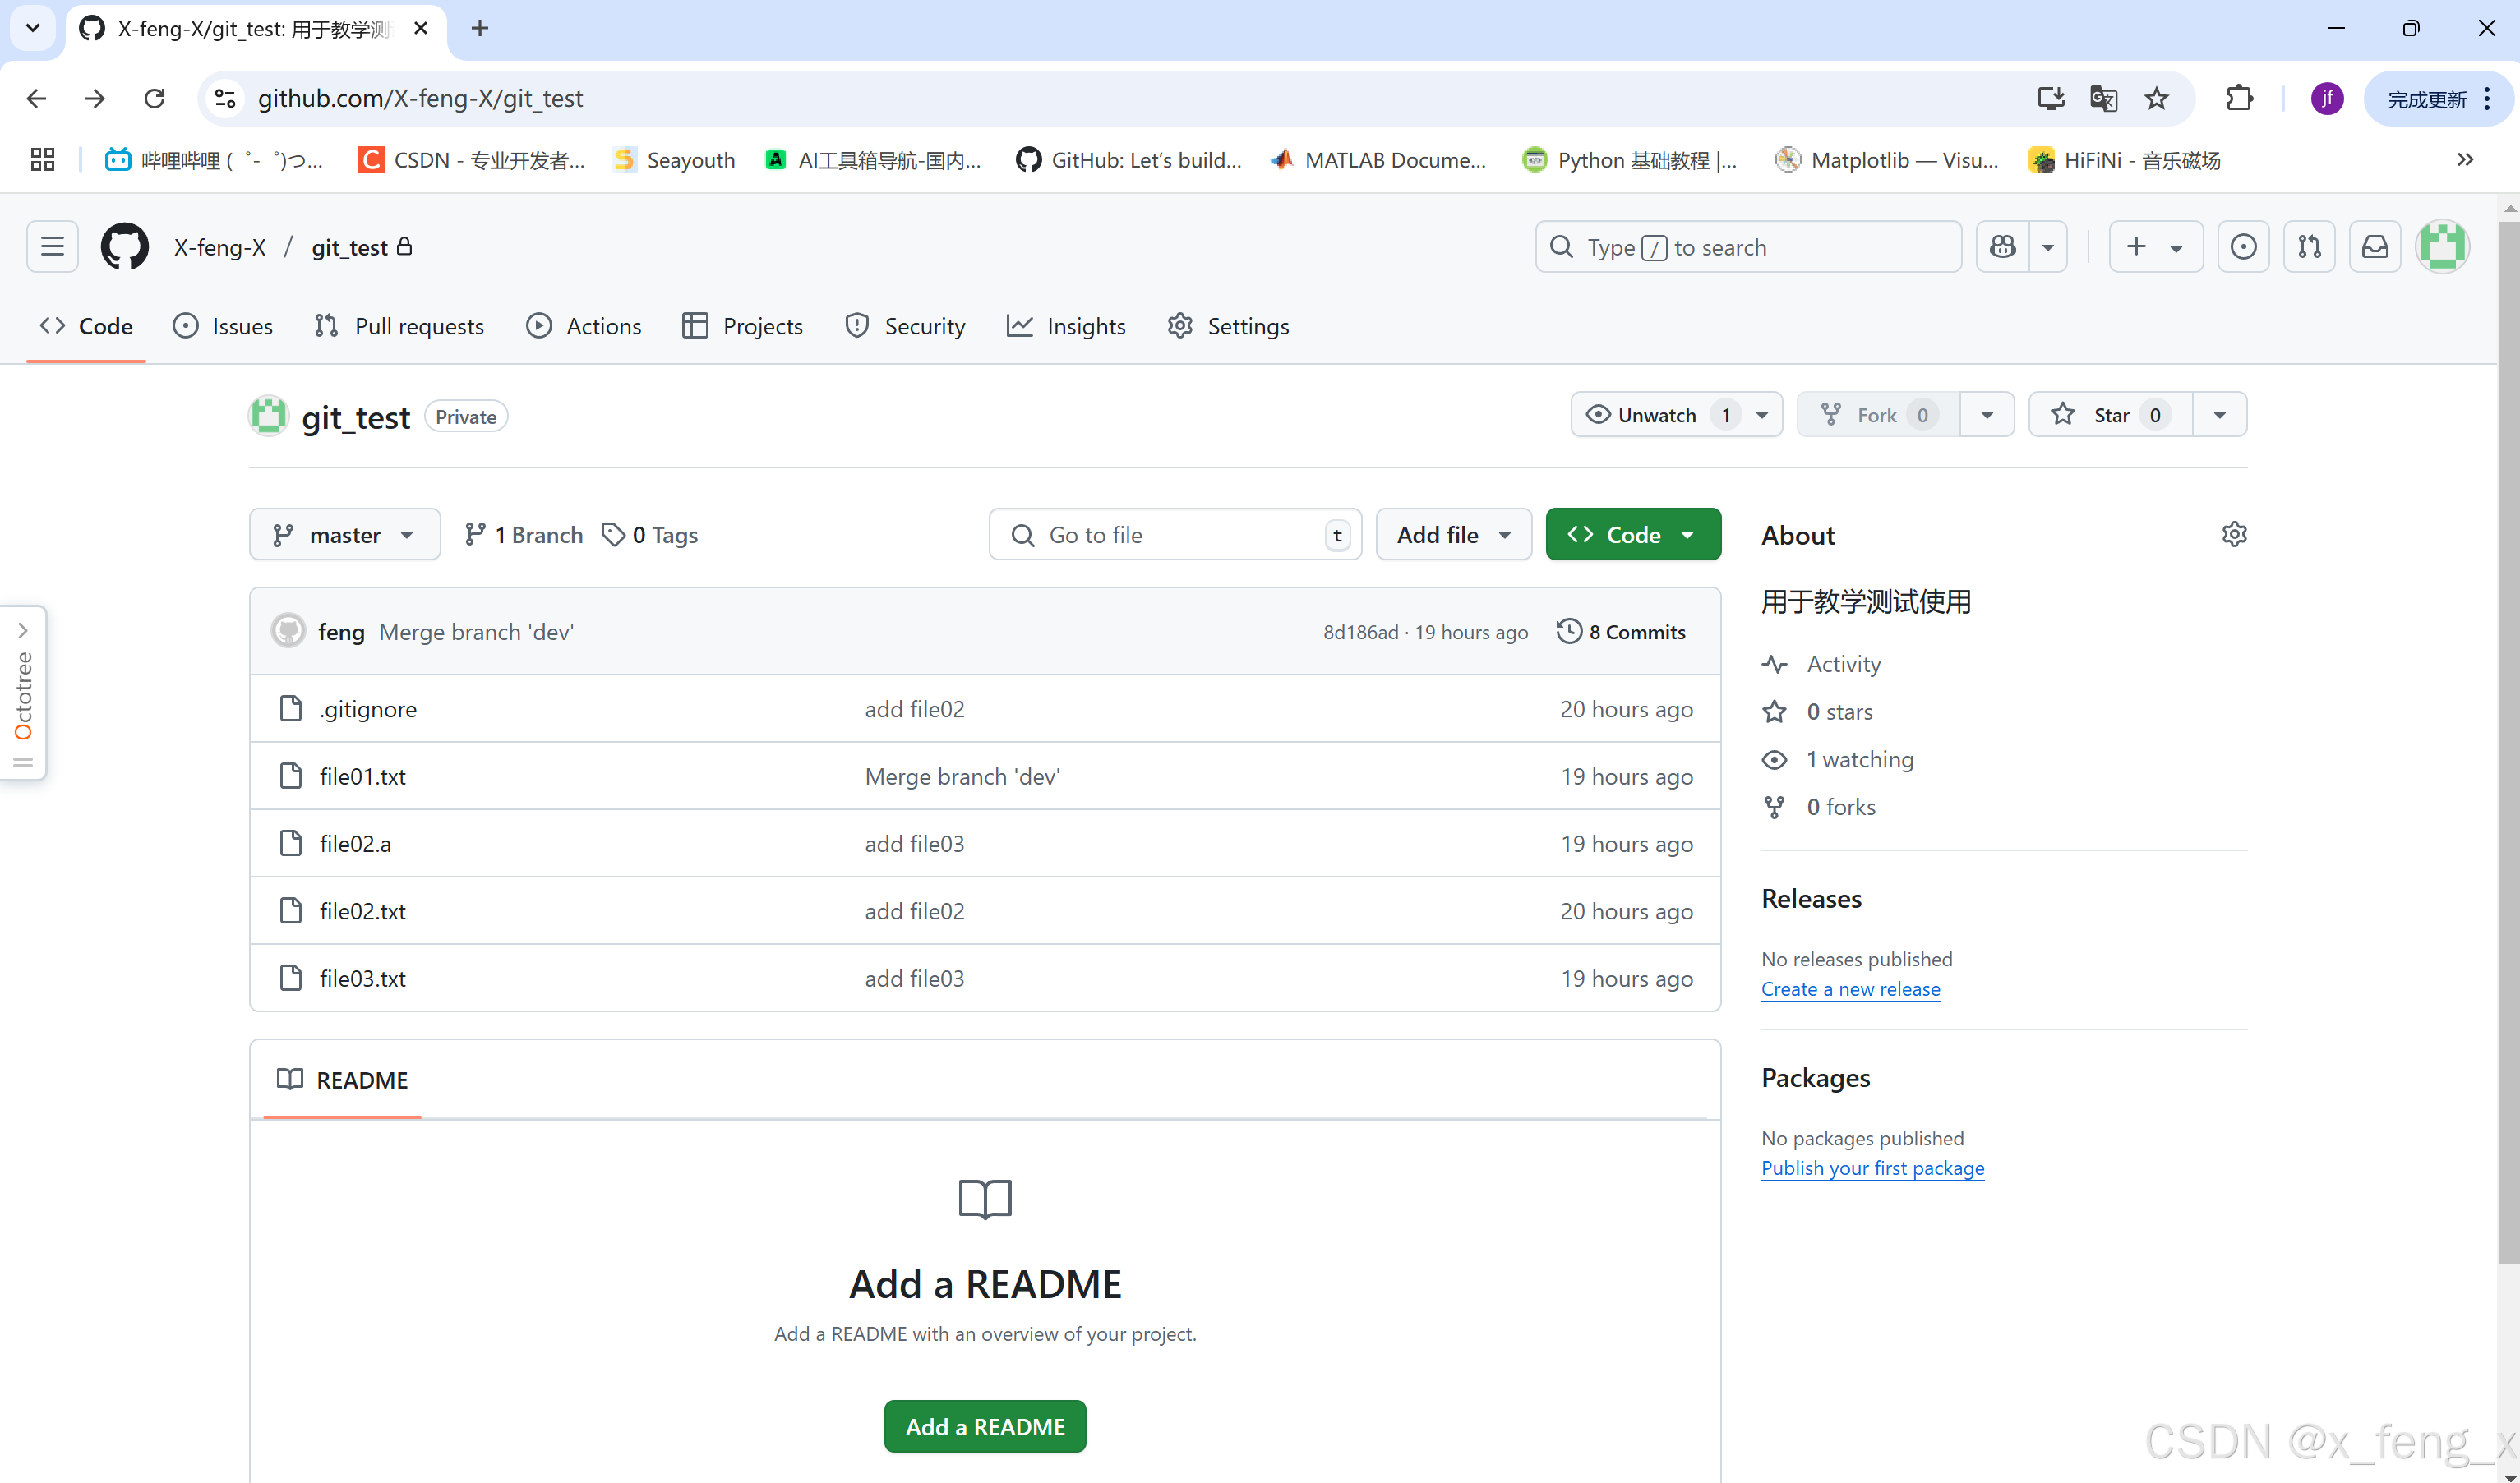Click Create a new release link
Screen dimensions: 2520x1483
1850,989
